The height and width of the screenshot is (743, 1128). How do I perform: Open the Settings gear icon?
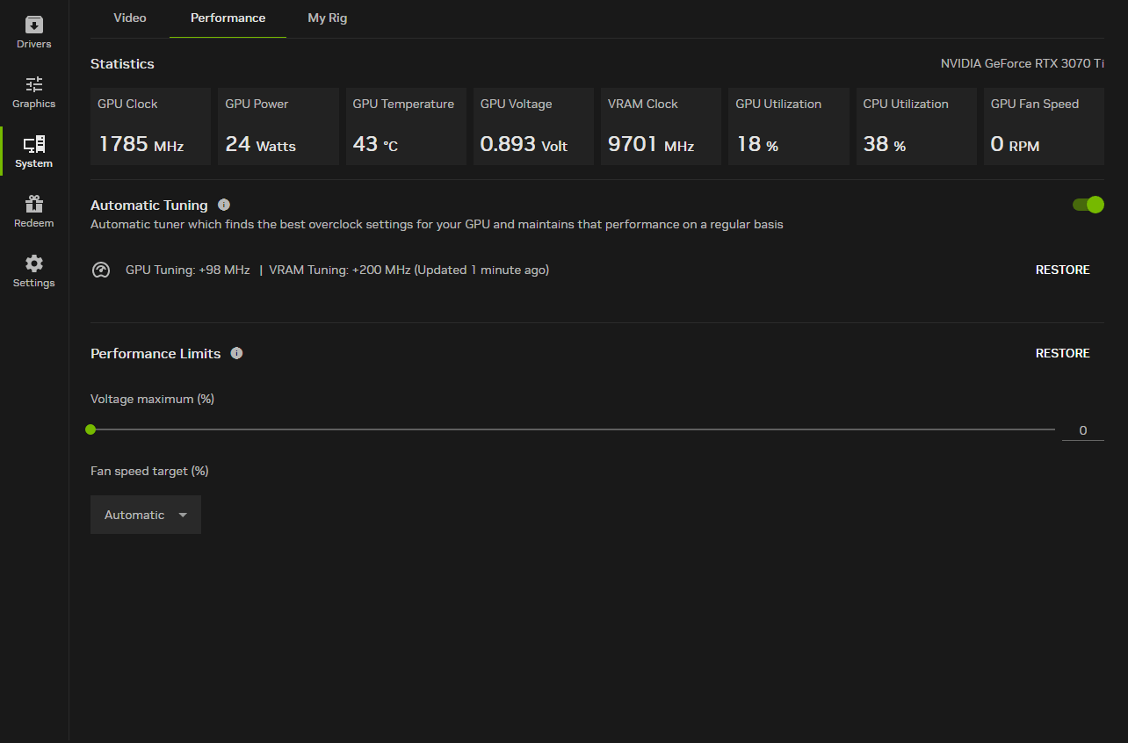click(34, 263)
